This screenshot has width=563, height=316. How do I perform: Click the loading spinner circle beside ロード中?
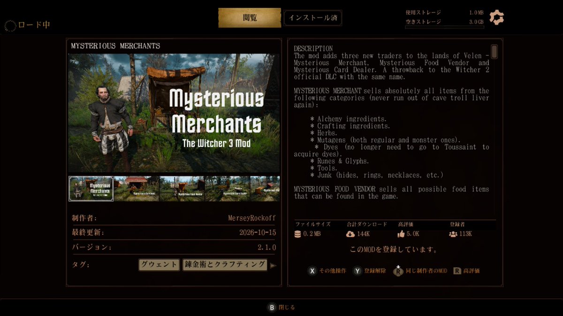pyautogui.click(x=10, y=25)
